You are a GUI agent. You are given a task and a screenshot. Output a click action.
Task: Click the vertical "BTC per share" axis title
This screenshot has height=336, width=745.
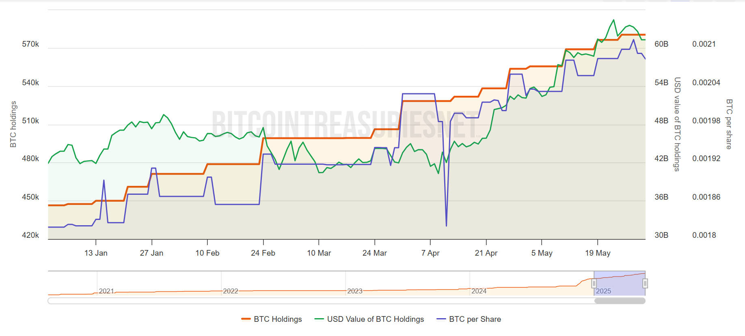tap(729, 124)
